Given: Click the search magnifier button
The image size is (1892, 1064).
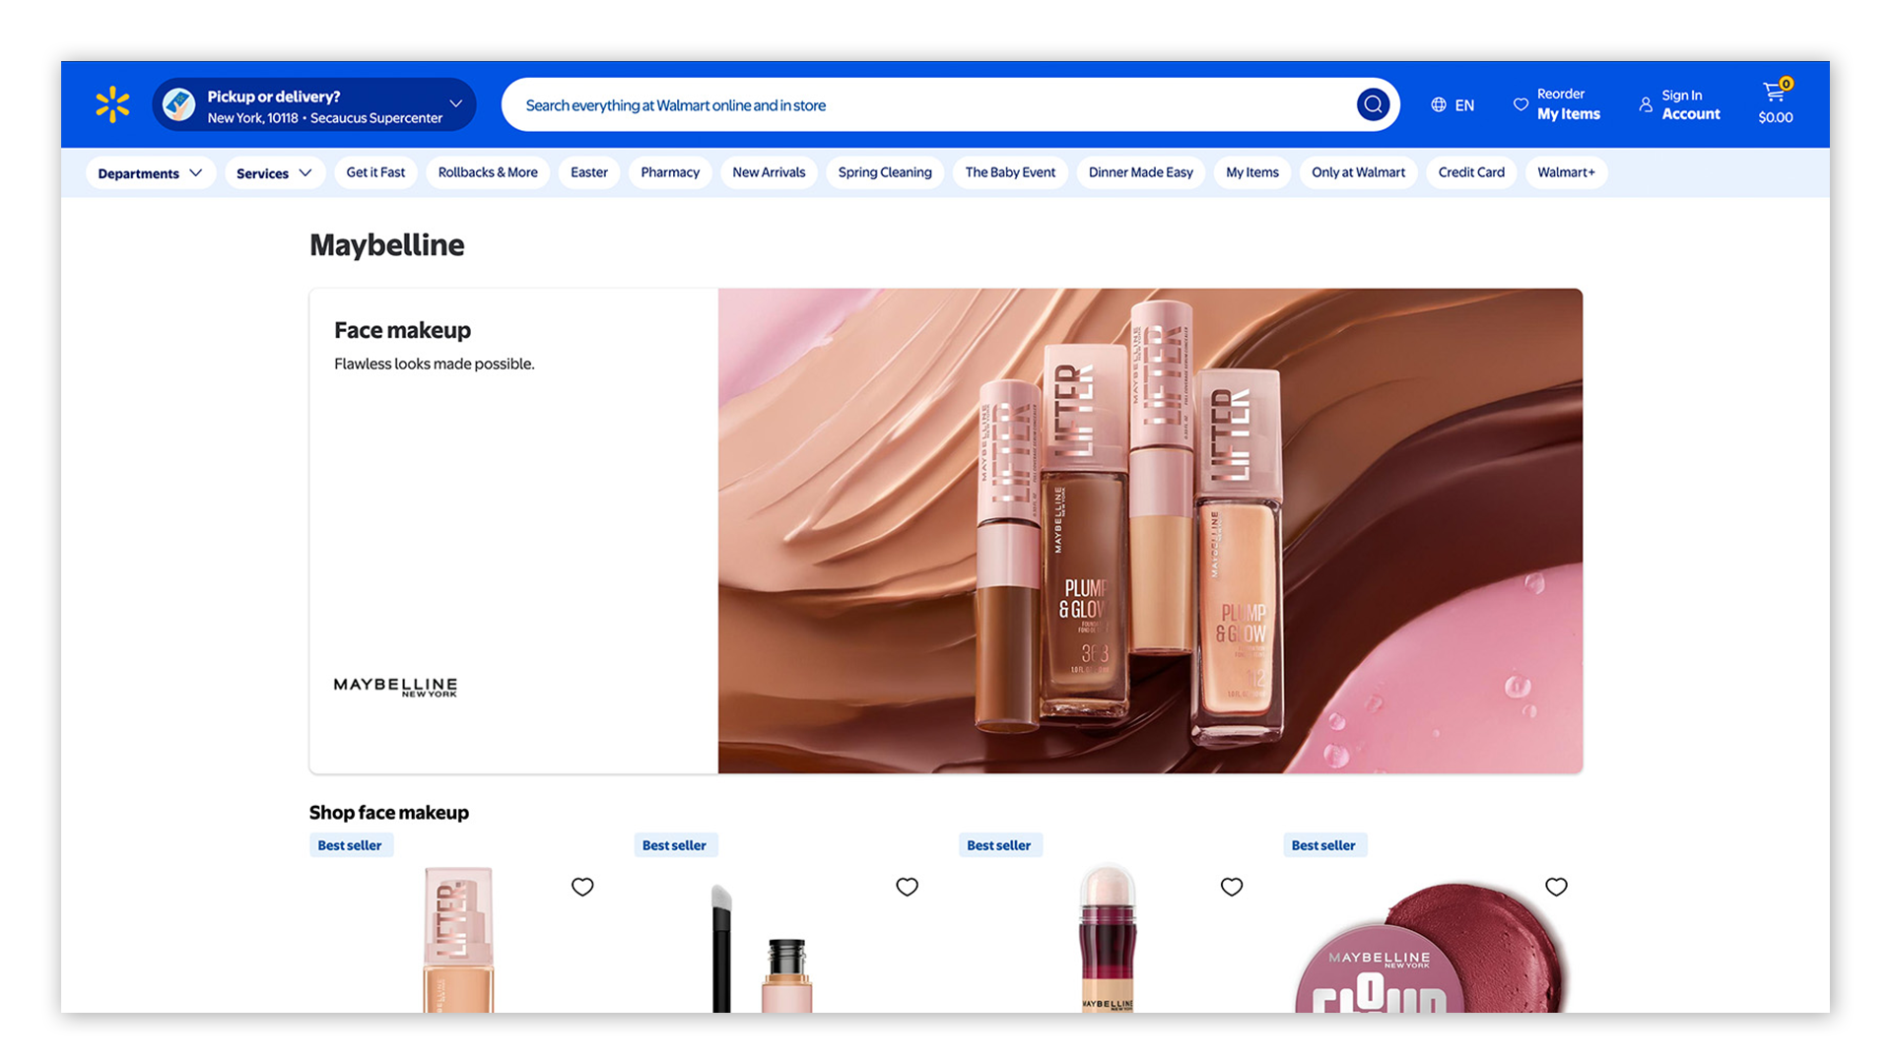Looking at the screenshot, I should [1373, 104].
